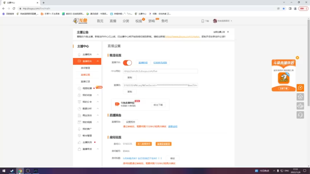
Task: Click the stream key field starting 5160335
Action: tap(160, 85)
